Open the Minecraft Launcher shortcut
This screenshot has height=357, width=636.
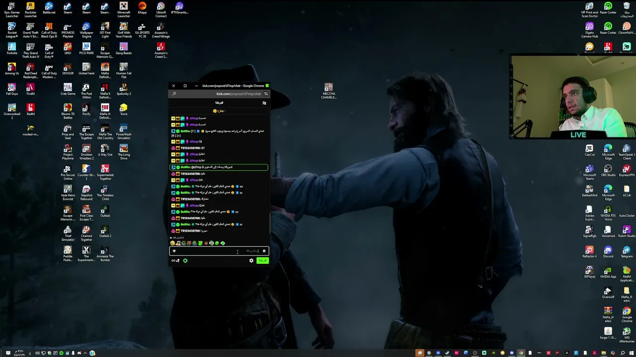pyautogui.click(x=124, y=10)
